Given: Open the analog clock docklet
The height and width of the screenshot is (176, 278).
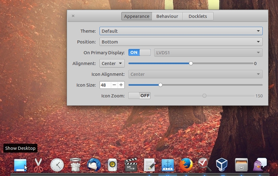Looking at the screenshot, I should pos(57,164).
